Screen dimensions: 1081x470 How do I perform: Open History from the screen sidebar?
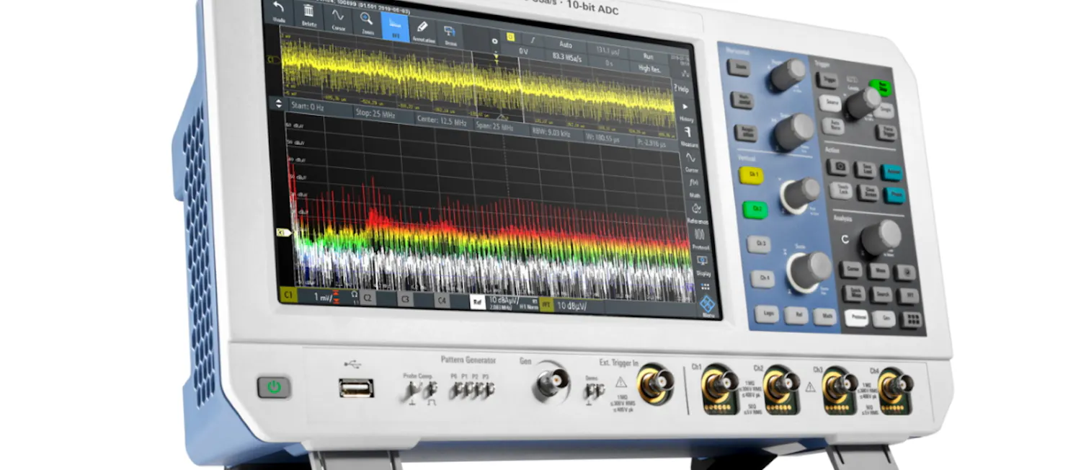pyautogui.click(x=685, y=111)
